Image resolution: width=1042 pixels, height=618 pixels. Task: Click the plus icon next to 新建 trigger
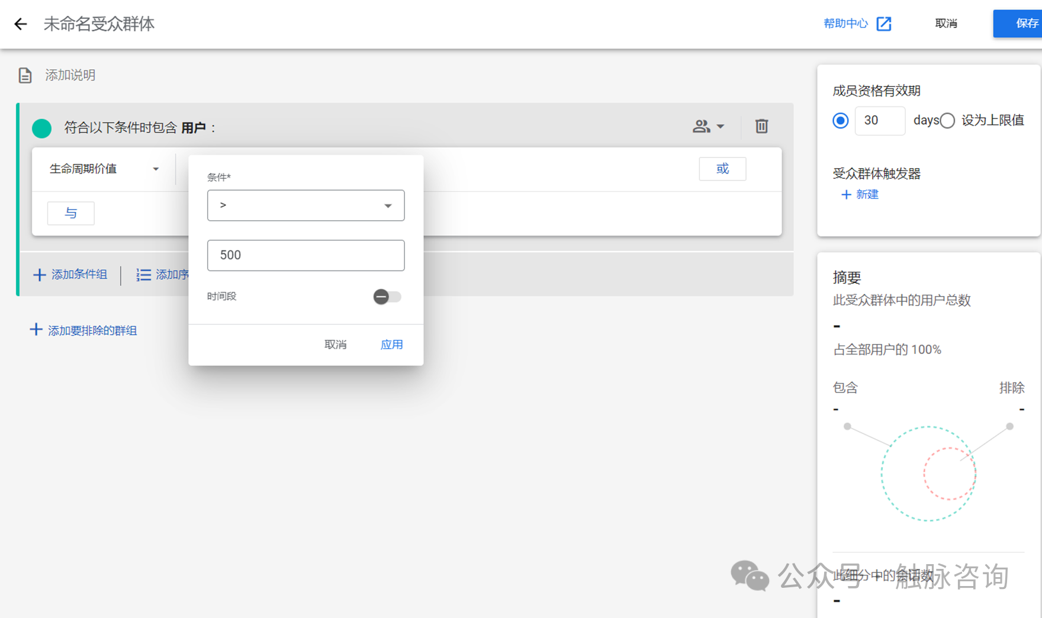click(x=846, y=195)
